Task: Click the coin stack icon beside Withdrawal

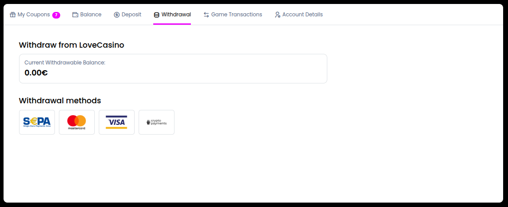Action: pyautogui.click(x=156, y=15)
